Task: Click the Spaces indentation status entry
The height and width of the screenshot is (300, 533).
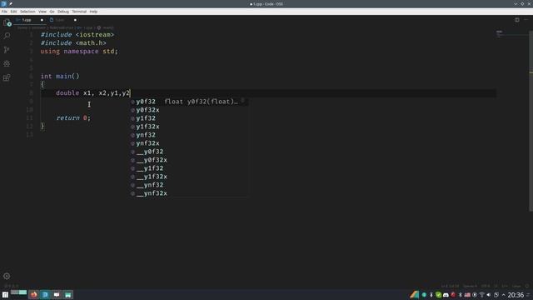Action: [470, 286]
